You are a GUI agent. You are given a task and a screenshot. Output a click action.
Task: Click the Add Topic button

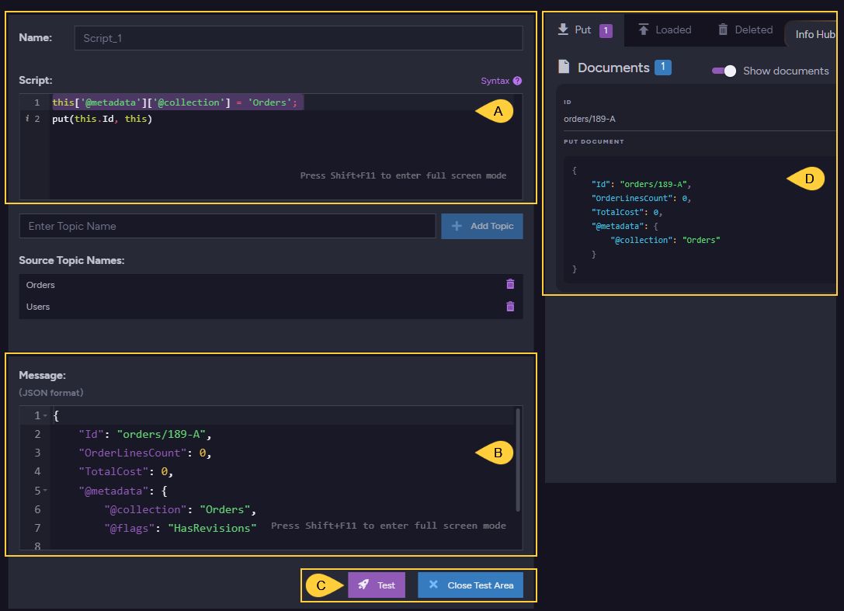click(481, 226)
